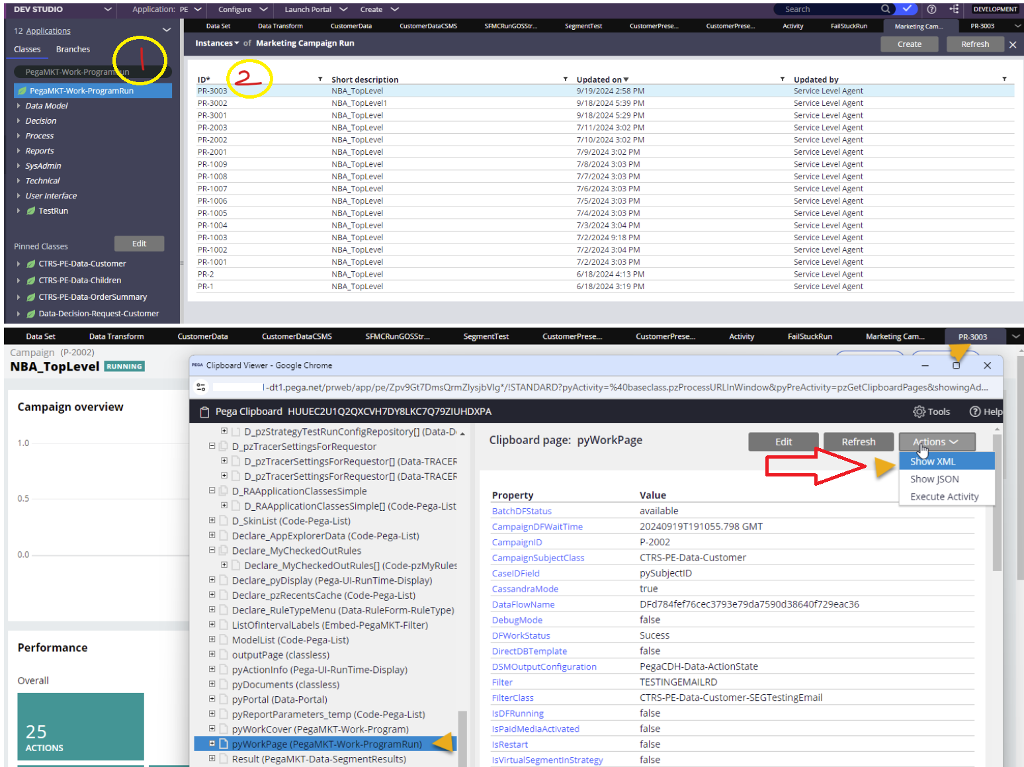Viewport: 1024px width, 767px height.
Task: Switch to the Branches tab
Action: (x=73, y=50)
